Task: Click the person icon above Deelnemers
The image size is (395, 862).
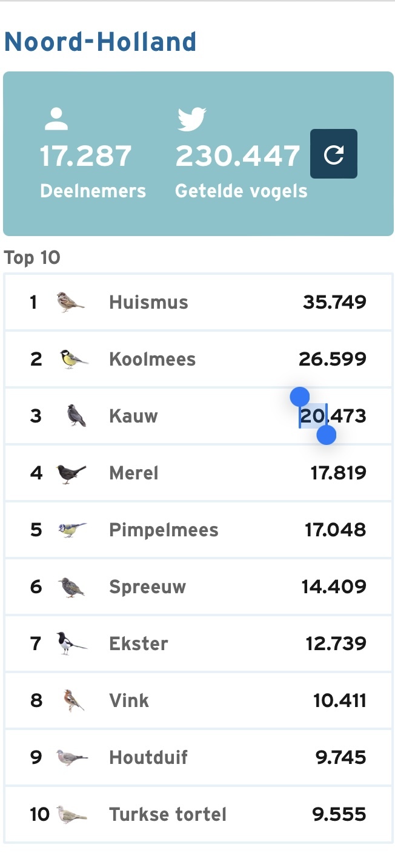Action: [56, 120]
